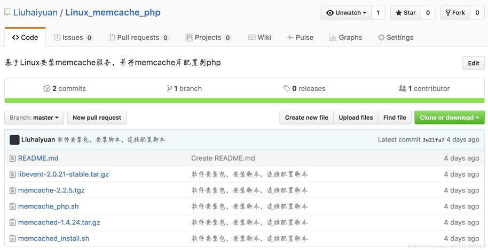Screen dimensions: 488x250
Task: Click Upload files
Action: pyautogui.click(x=356, y=118)
